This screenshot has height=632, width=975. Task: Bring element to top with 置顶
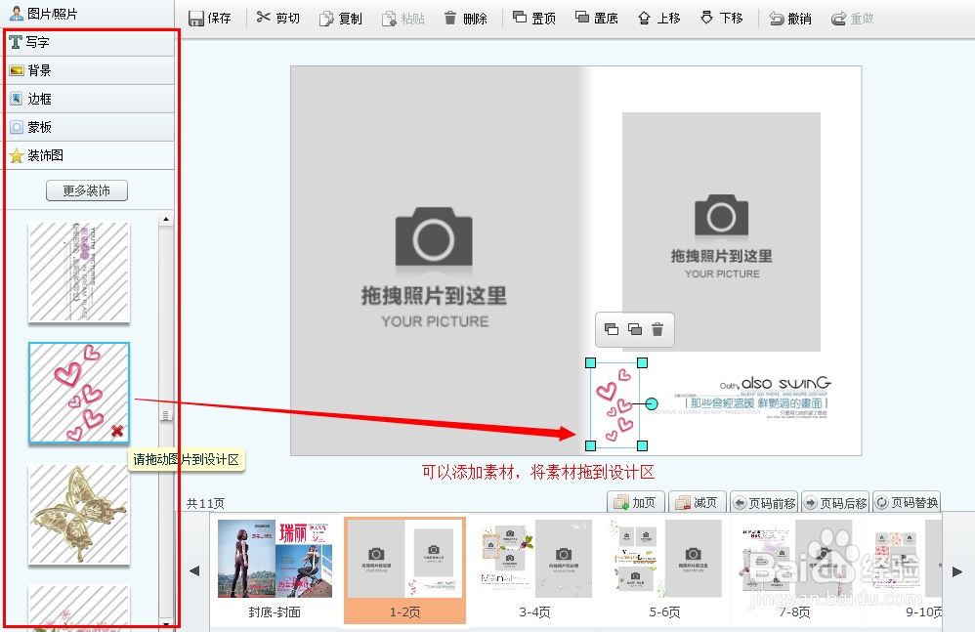click(534, 19)
